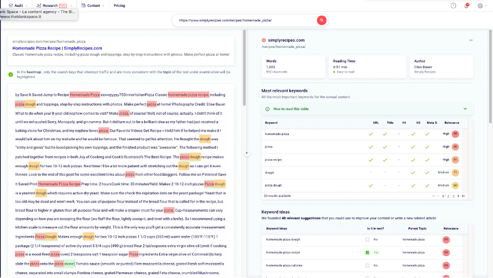
Task: Click the collapse panel arrow on the divider
Action: pyautogui.click(x=247, y=153)
